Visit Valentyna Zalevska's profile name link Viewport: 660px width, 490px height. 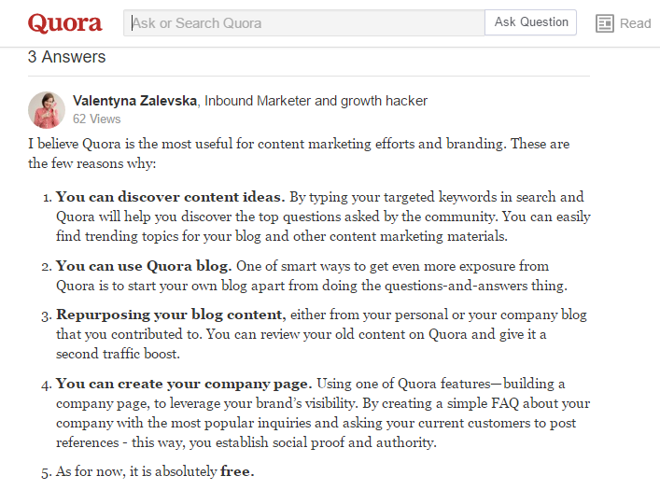134,101
